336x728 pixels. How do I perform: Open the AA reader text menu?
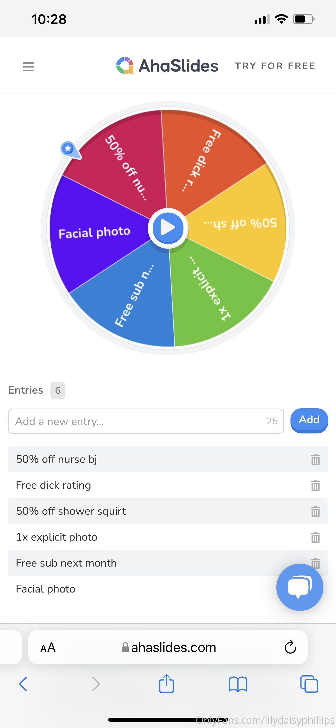[x=48, y=648]
